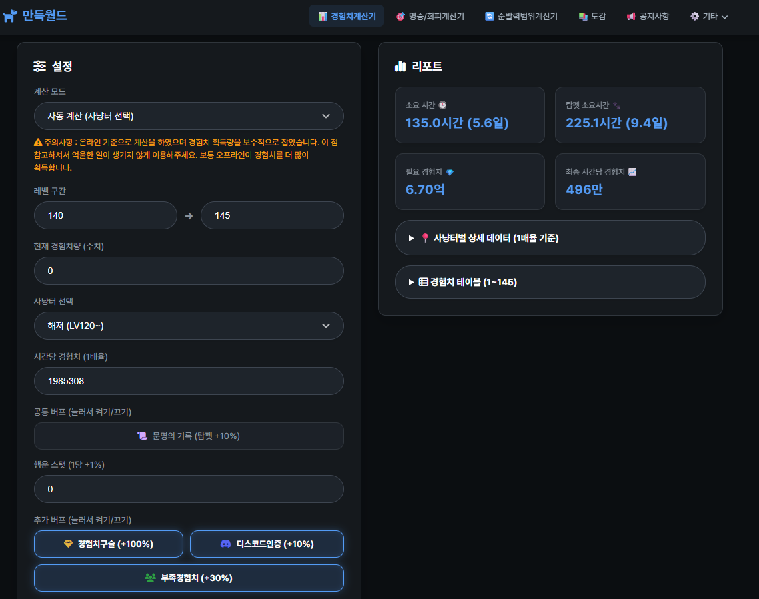Viewport: 759px width, 599px height.
Task: Expand the 경험치 테이블 (1~145) section
Action: click(x=550, y=282)
